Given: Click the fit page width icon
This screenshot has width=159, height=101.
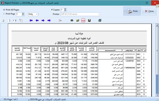Looking at the screenshot, I should pos(15,20).
